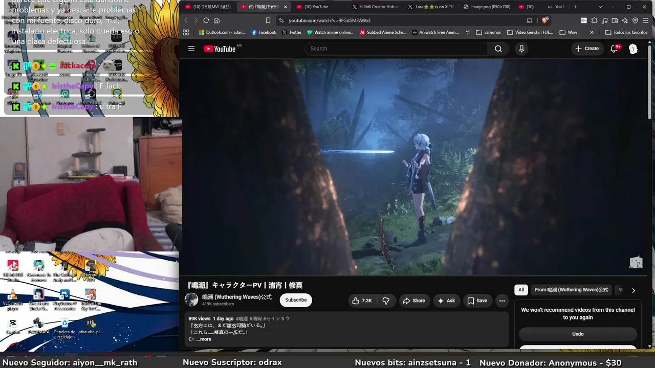This screenshot has height=368, width=655.
Task: Open the Facebook bookmark
Action: pyautogui.click(x=264, y=32)
